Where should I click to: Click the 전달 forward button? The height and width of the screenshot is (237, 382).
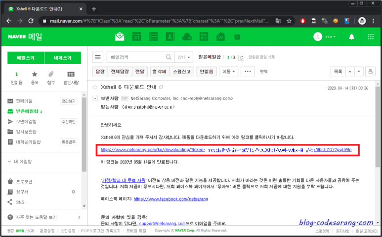[140, 71]
